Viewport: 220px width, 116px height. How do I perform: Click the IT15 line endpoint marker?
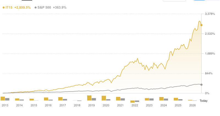202,25
